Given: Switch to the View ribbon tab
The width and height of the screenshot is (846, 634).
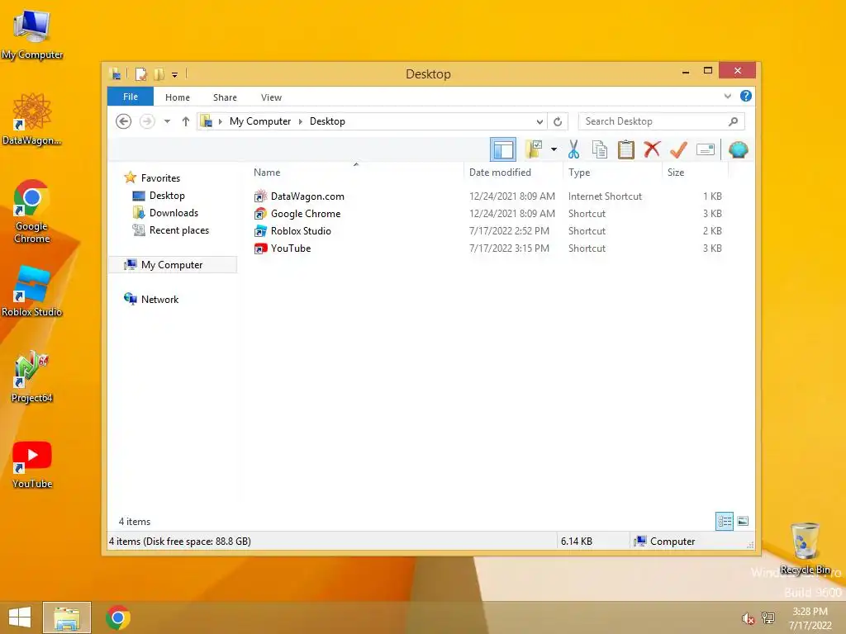Looking at the screenshot, I should (x=271, y=97).
